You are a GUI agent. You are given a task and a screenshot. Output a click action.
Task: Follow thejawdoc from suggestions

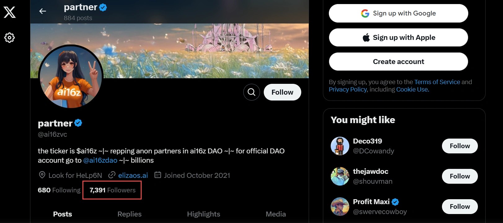pyautogui.click(x=460, y=176)
